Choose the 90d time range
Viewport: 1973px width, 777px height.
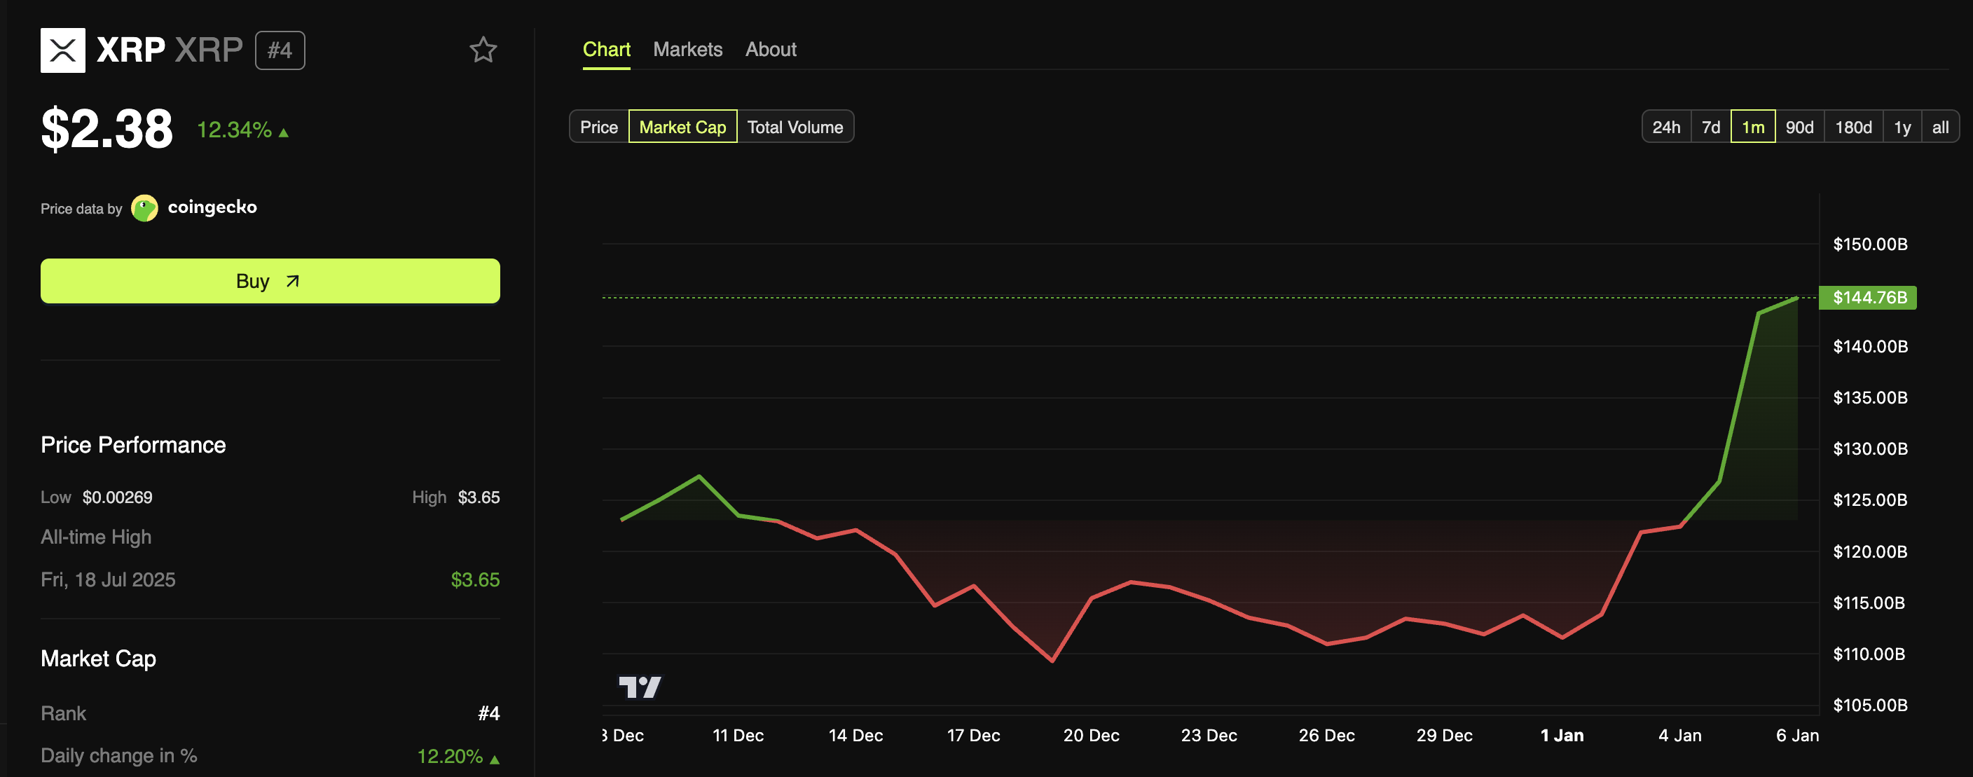click(x=1799, y=128)
